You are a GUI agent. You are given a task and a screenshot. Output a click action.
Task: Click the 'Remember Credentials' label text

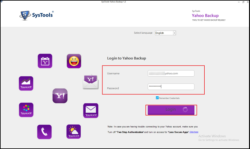169,98
